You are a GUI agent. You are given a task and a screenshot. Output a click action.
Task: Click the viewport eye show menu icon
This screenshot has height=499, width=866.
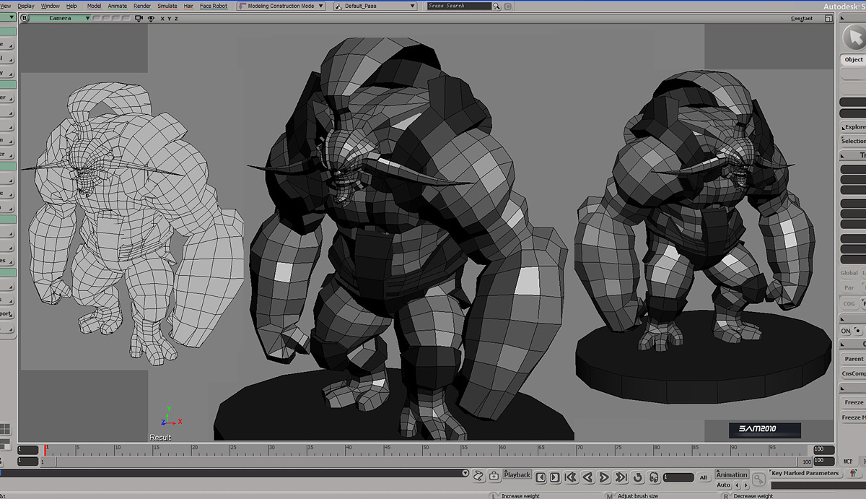point(152,19)
